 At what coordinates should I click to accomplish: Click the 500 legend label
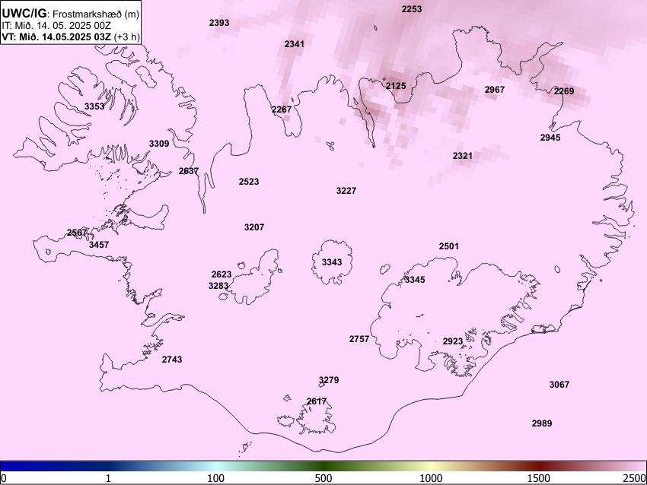(x=323, y=478)
